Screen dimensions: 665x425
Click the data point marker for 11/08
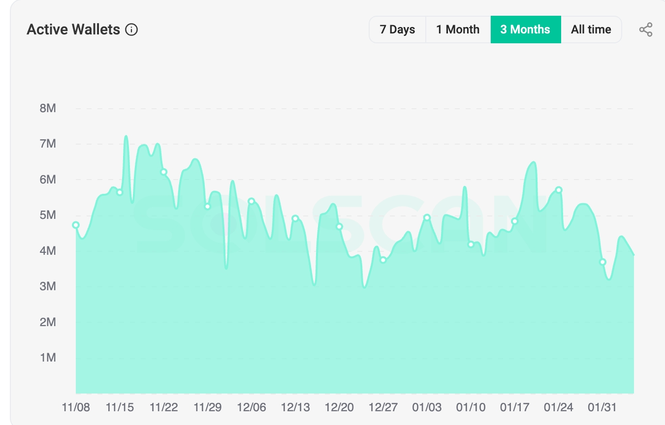pyautogui.click(x=76, y=225)
